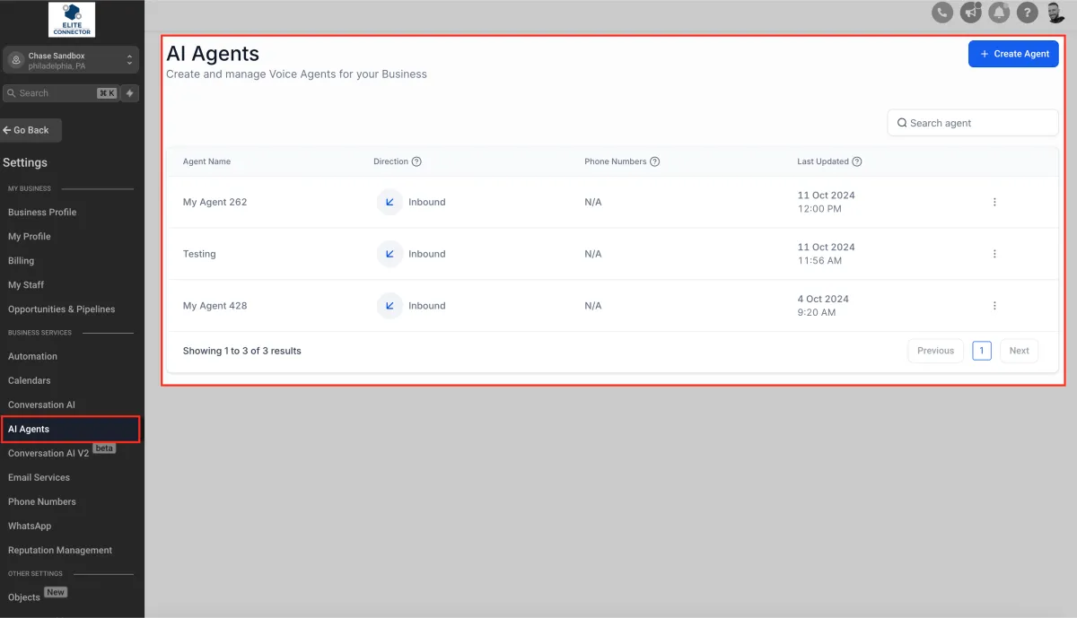Open Reputation Management settings
This screenshot has width=1077, height=618.
click(60, 550)
